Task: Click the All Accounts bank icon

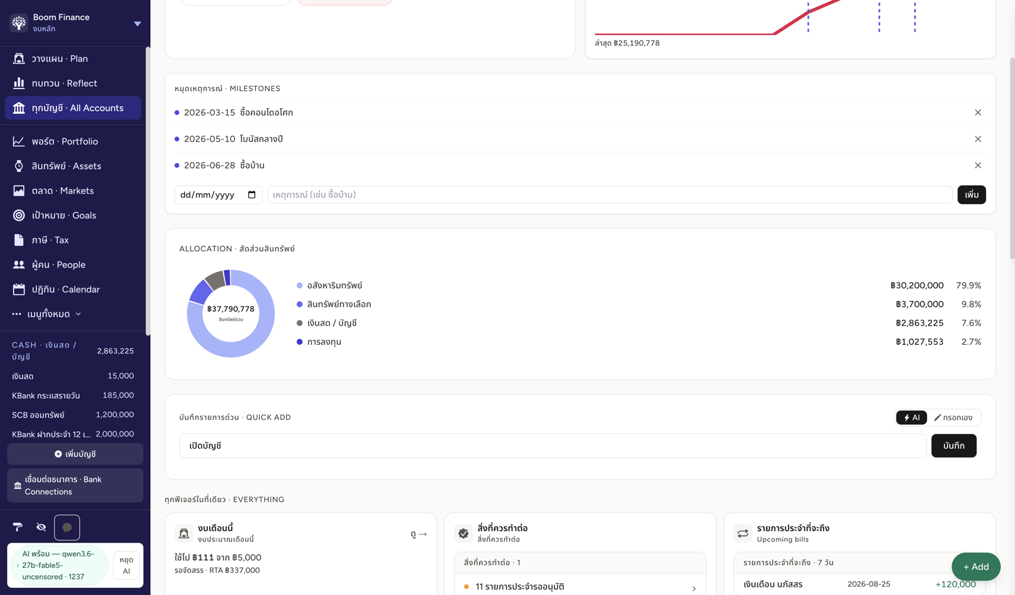Action: click(19, 108)
